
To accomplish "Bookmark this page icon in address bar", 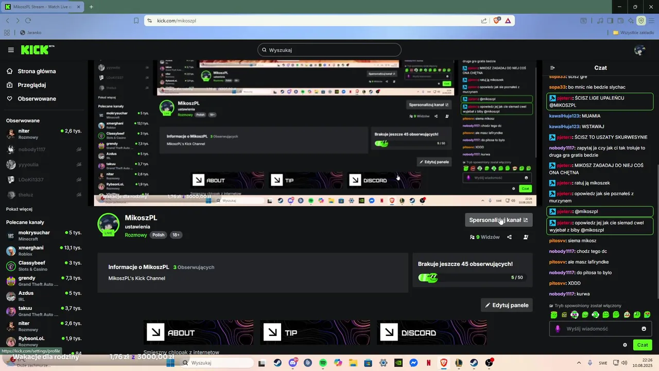I will click(136, 21).
